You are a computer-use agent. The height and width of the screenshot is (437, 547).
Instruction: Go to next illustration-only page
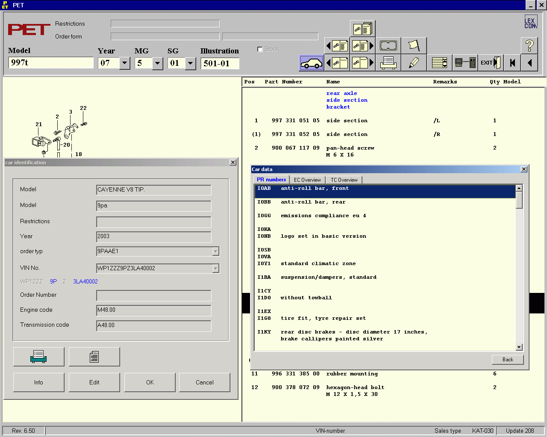[362, 63]
